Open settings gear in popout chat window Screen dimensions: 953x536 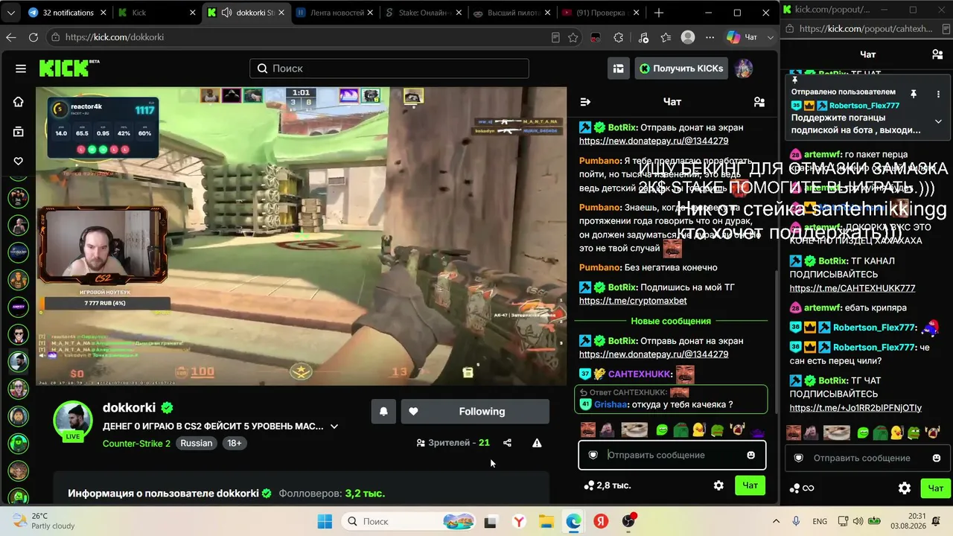(x=905, y=488)
